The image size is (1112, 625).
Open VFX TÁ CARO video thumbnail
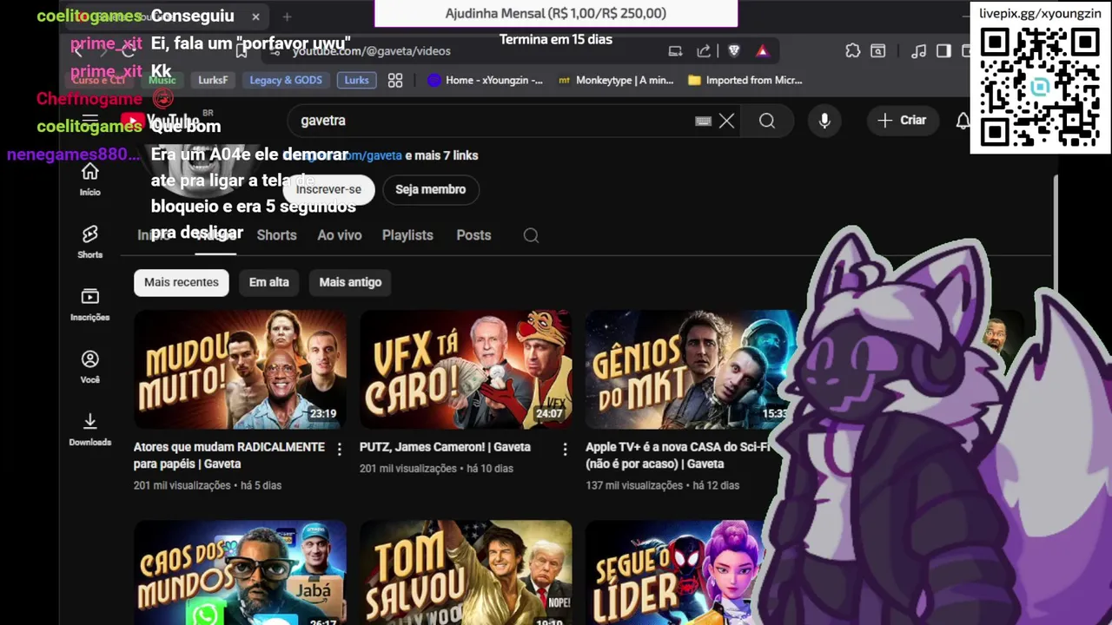coord(466,370)
